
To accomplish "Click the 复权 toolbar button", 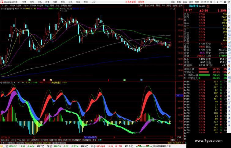I will click(141, 5).
